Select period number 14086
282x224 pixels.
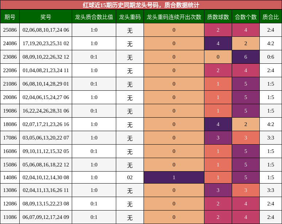(x=10, y=177)
